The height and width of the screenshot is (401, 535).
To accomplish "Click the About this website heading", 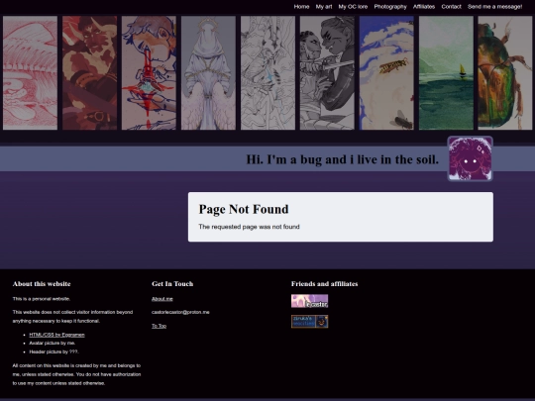I will [42, 284].
